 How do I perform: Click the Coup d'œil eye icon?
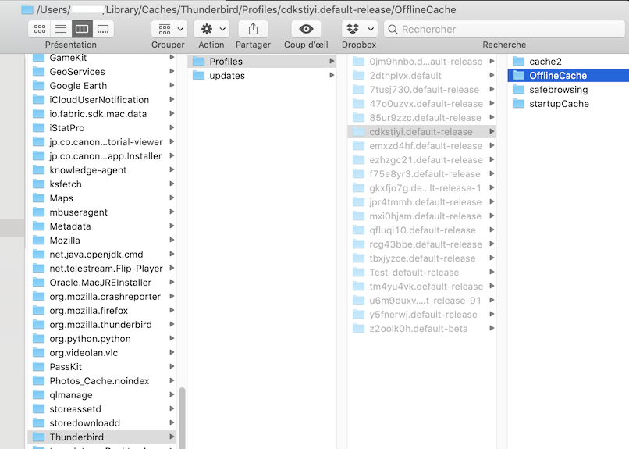pos(306,29)
